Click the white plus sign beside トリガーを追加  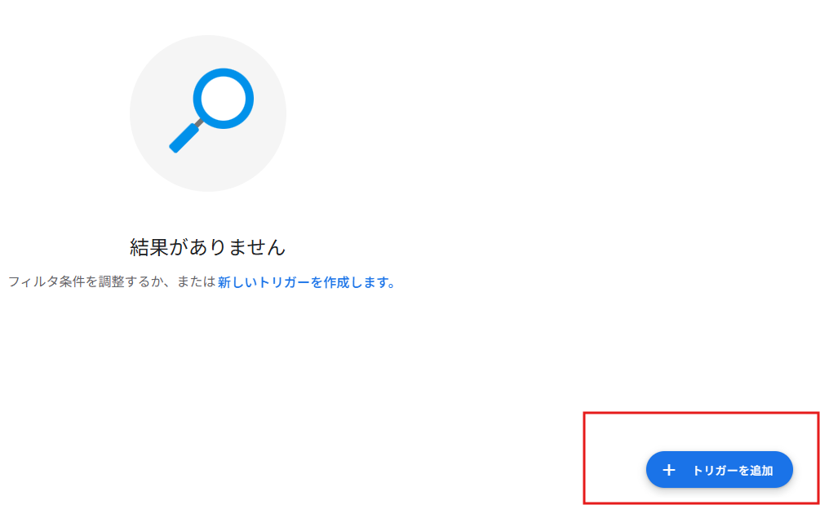coord(668,470)
